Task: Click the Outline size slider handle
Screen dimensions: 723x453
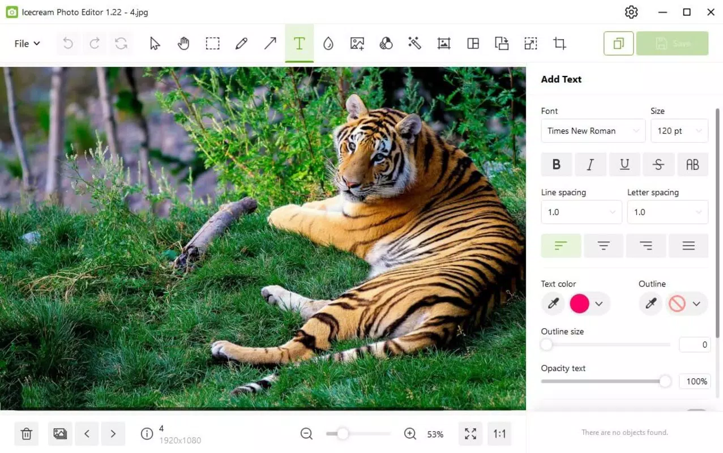Action: click(x=546, y=344)
